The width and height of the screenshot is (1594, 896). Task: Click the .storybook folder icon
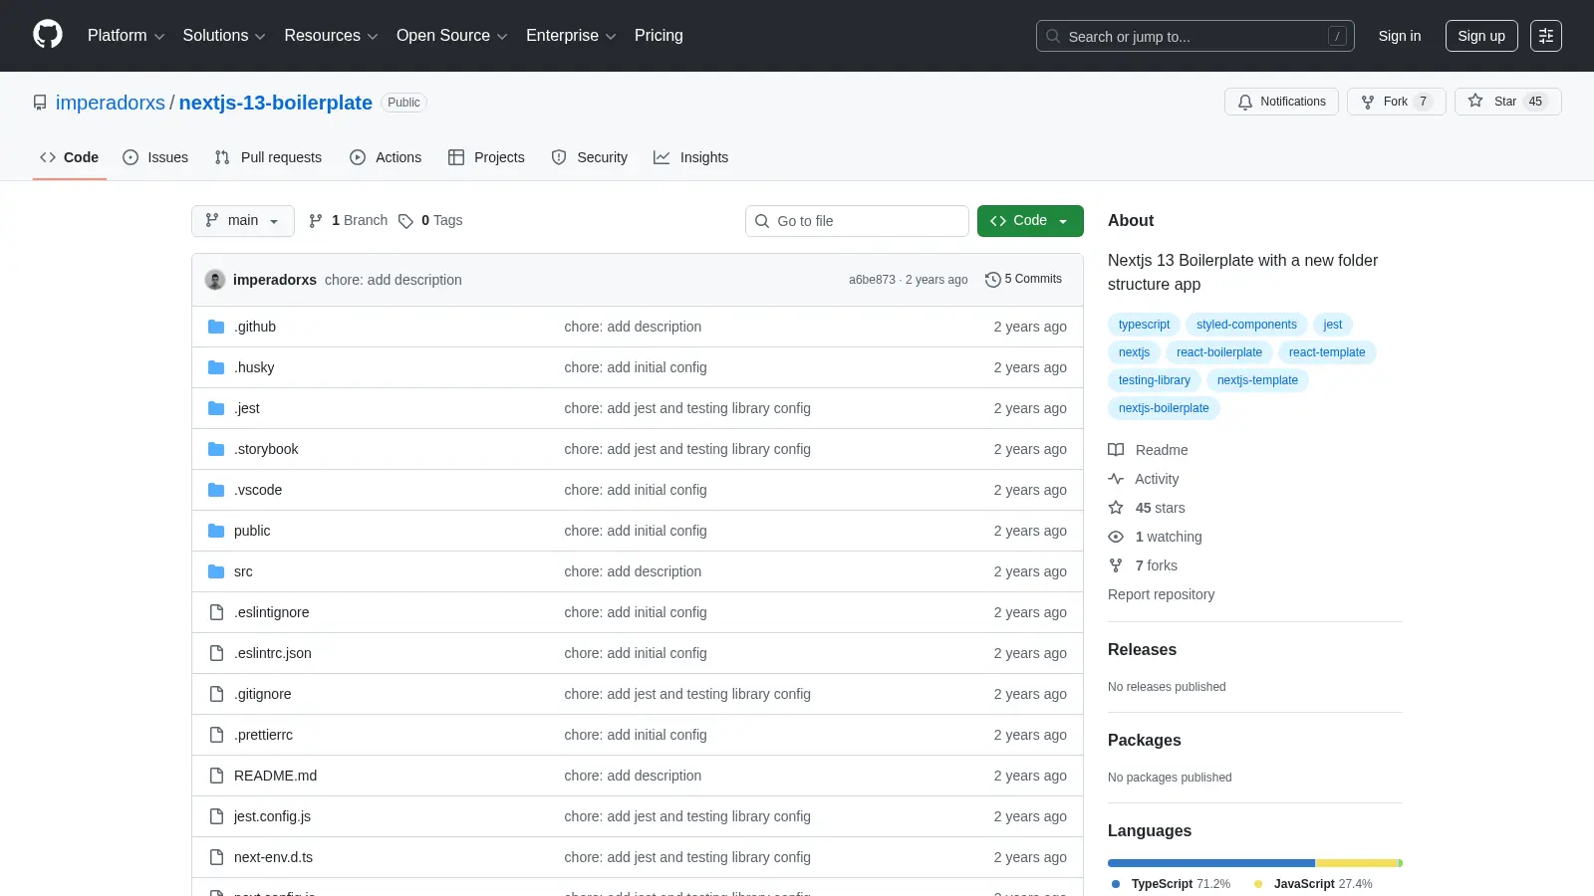coord(216,449)
